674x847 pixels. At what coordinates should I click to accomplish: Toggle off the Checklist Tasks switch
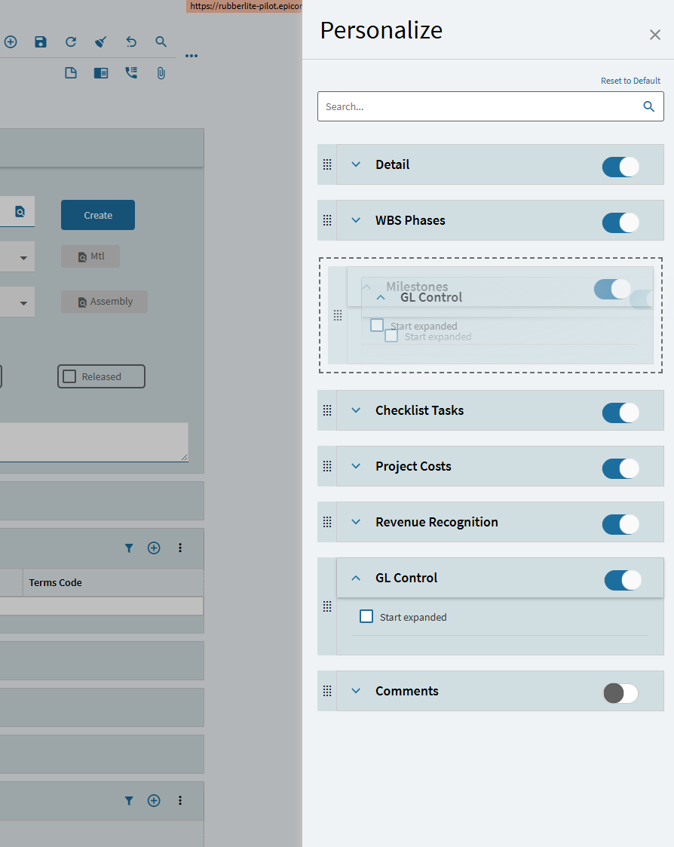pyautogui.click(x=620, y=413)
